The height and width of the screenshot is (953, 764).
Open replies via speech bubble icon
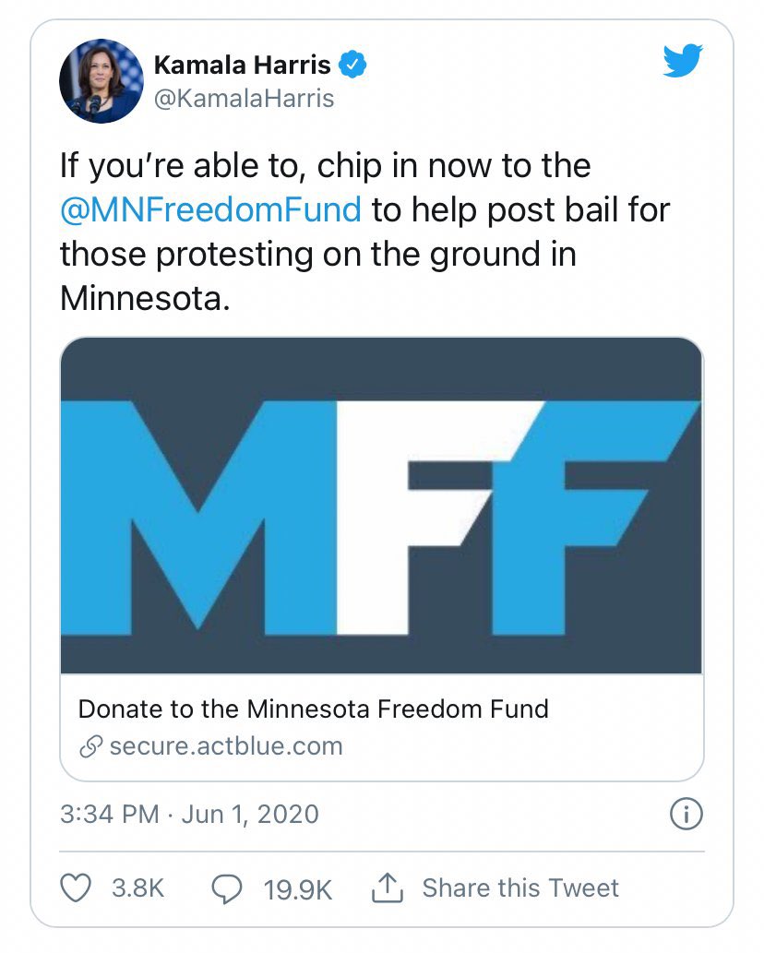tap(226, 888)
